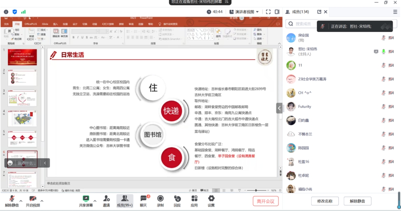
Task: Expand the video options arrow beside 开启视频
Action: (x=42, y=201)
